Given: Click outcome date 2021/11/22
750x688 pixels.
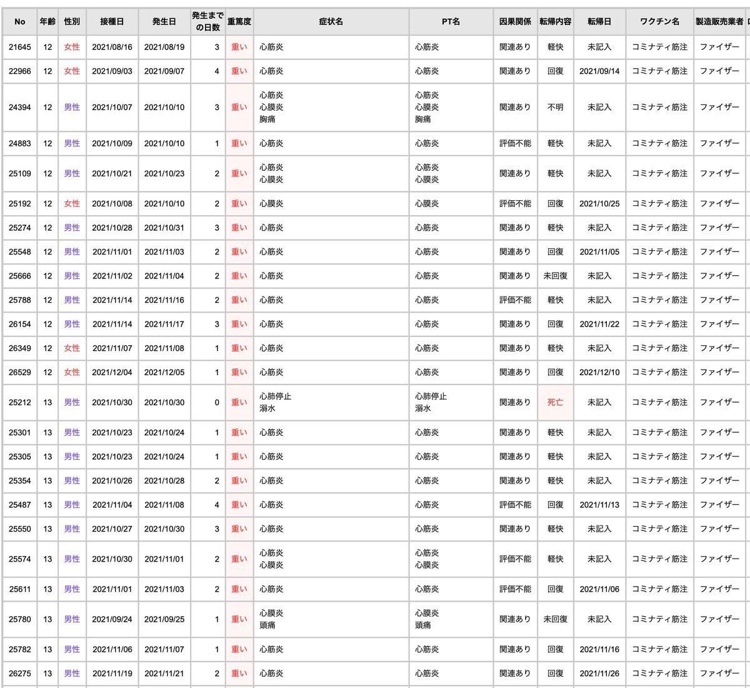Looking at the screenshot, I should (599, 324).
